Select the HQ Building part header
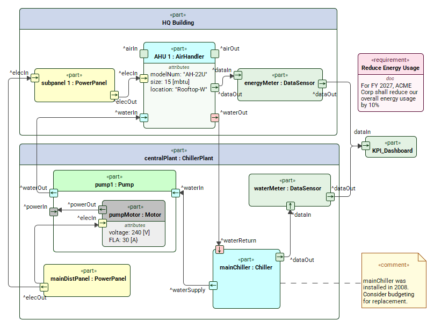 click(x=178, y=19)
